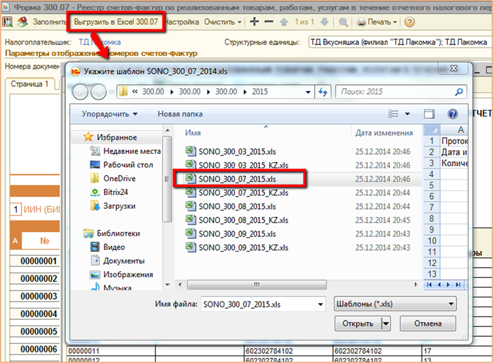Open the Упорядочить menu
Viewport: 493px width, 363px height.
[x=109, y=114]
